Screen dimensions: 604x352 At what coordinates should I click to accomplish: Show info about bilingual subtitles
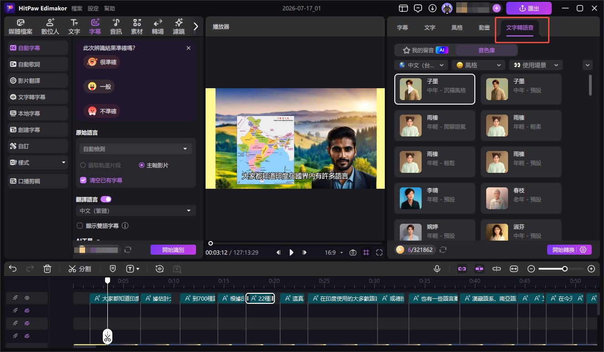point(125,226)
